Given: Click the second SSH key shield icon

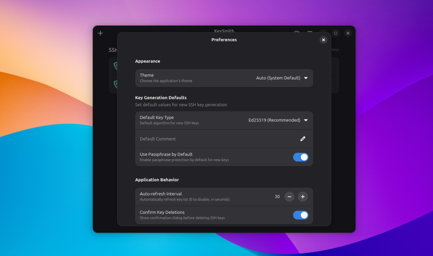Looking at the screenshot, I should [115, 84].
